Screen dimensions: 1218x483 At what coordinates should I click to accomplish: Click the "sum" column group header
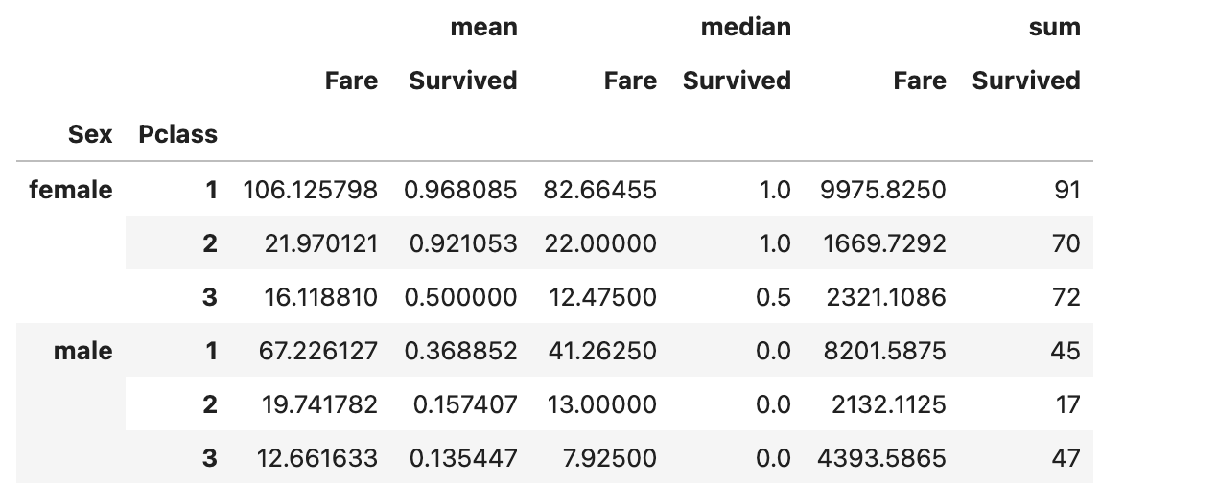[1054, 28]
